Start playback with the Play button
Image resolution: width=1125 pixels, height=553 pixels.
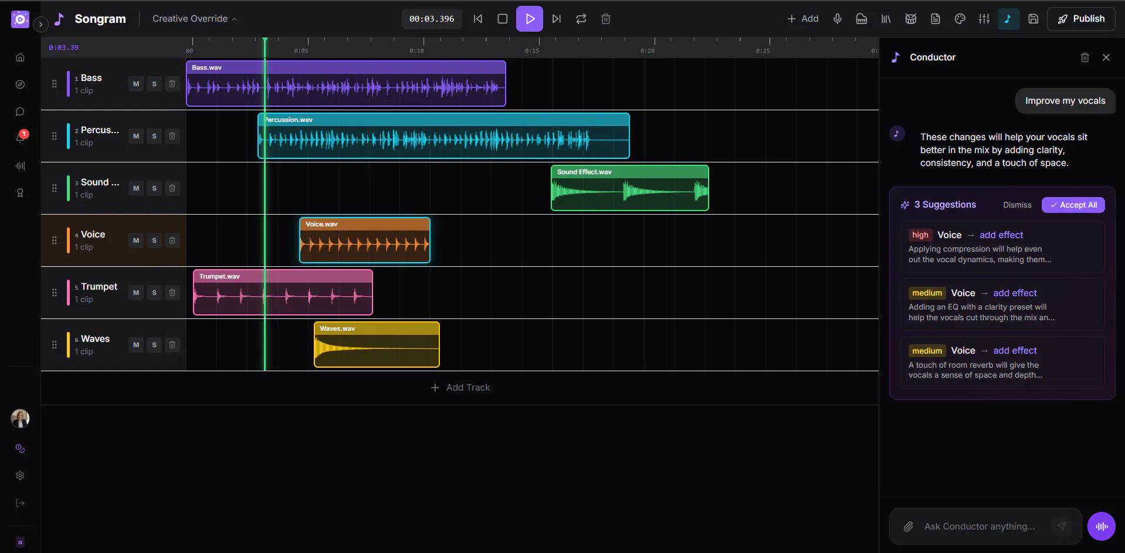click(530, 19)
